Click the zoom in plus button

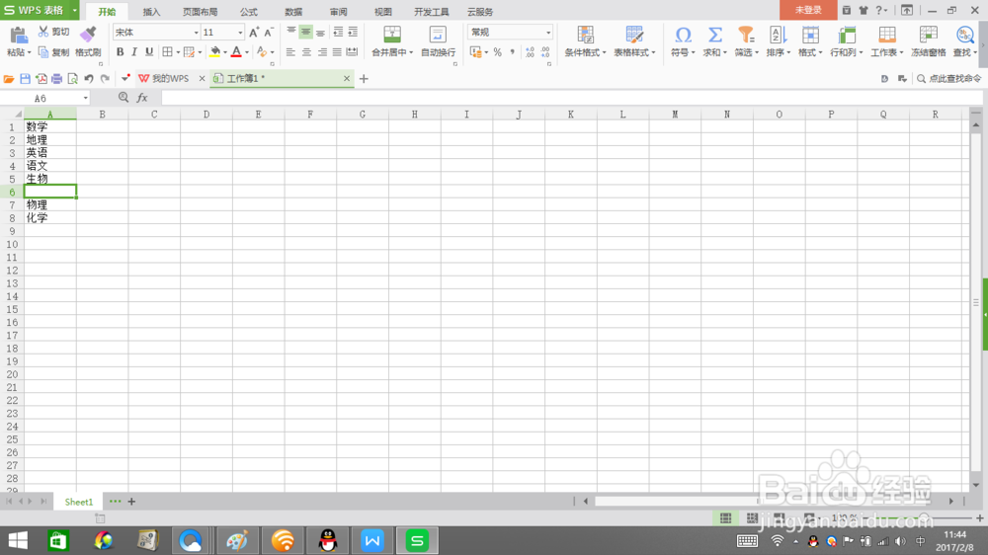click(x=980, y=517)
